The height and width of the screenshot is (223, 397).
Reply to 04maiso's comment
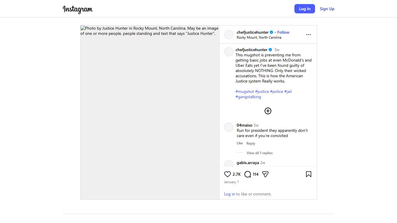[251, 143]
